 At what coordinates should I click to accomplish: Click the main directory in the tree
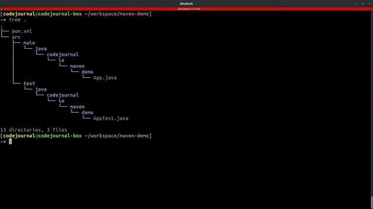tap(29, 43)
